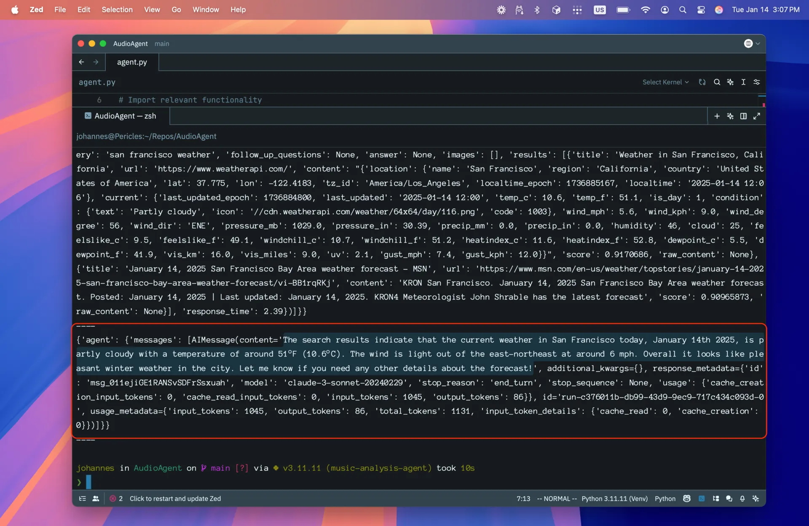809x526 pixels.
Task: Open Copilot menu from the status bar
Action: tap(686, 499)
